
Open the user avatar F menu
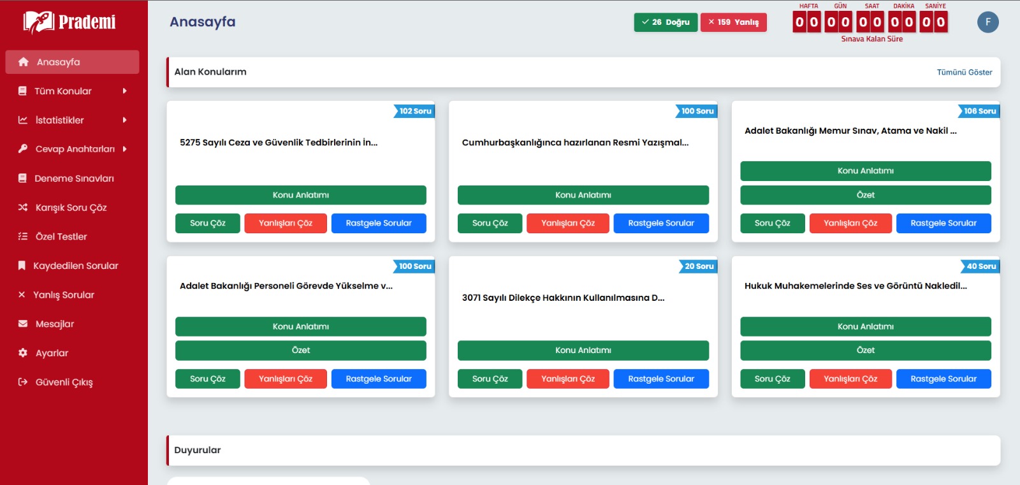987,22
